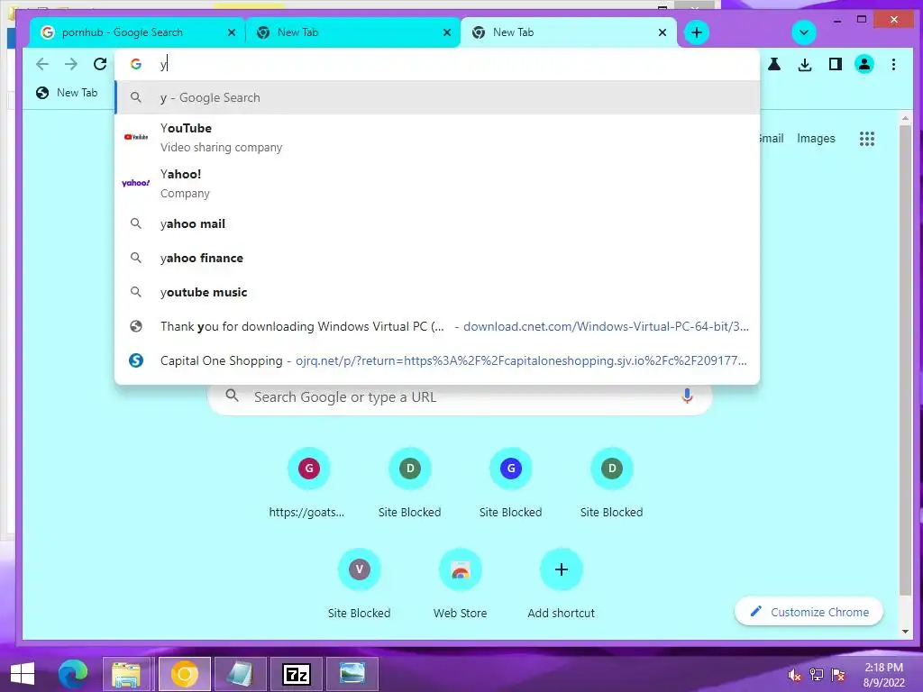923x692 pixels.
Task: Open Site Blocked shortcut with blue G icon
Action: [510, 486]
